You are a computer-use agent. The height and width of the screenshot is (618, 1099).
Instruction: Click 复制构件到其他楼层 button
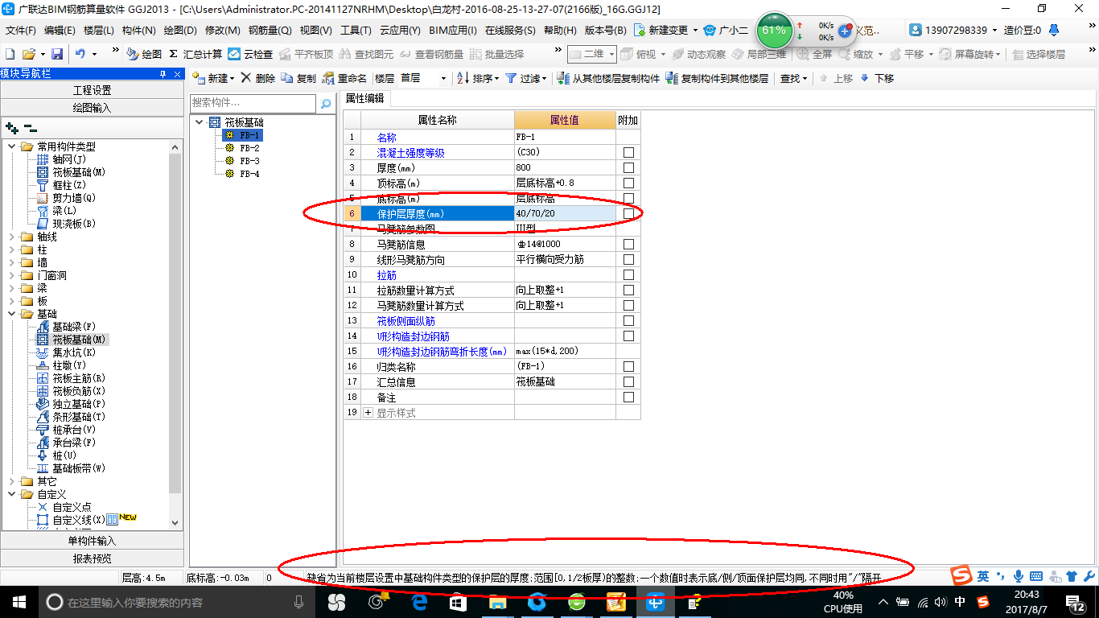[718, 78]
